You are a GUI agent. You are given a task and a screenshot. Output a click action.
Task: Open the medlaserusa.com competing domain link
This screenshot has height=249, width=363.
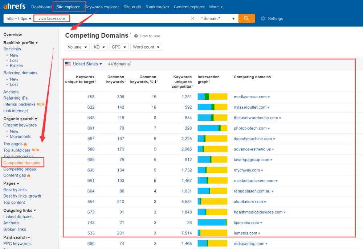pos(250,97)
